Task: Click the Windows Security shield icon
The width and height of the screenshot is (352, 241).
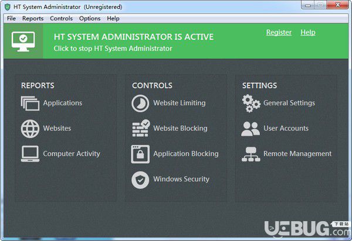Action: click(140, 180)
